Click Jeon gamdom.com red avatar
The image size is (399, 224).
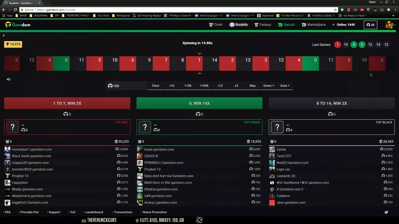coord(272,203)
